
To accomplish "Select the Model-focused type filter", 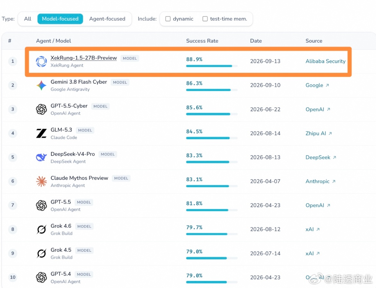I will [x=60, y=19].
